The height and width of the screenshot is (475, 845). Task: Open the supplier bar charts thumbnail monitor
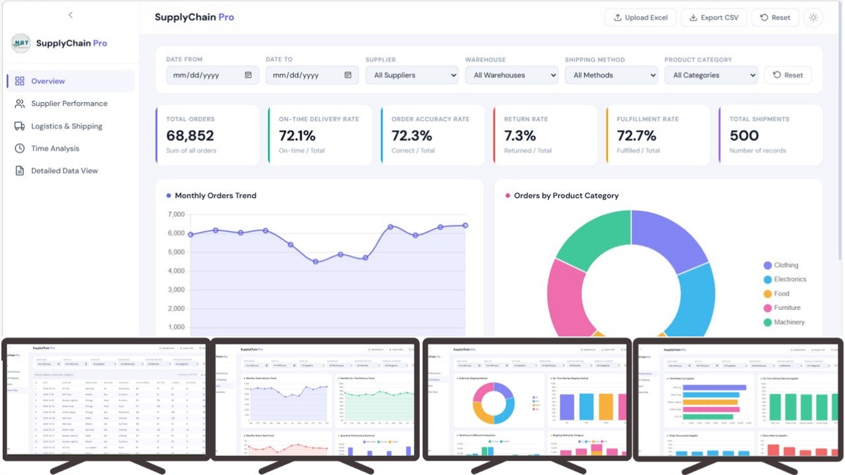coord(738,398)
